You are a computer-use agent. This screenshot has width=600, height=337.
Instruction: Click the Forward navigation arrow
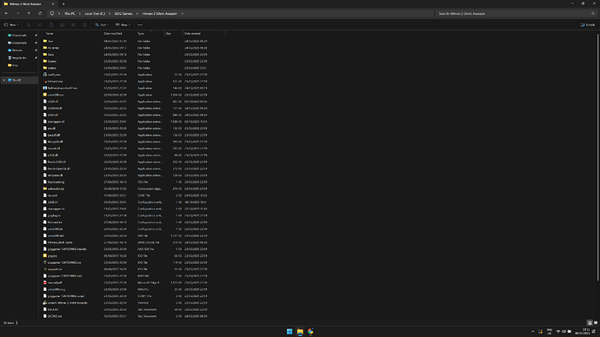pyautogui.click(x=17, y=13)
